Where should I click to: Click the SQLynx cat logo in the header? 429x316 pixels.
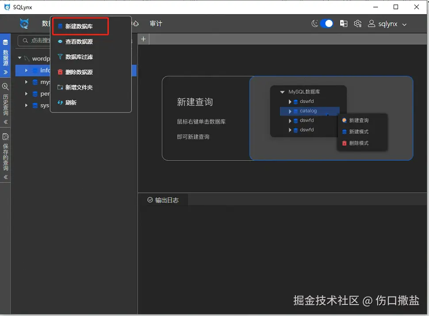point(24,24)
